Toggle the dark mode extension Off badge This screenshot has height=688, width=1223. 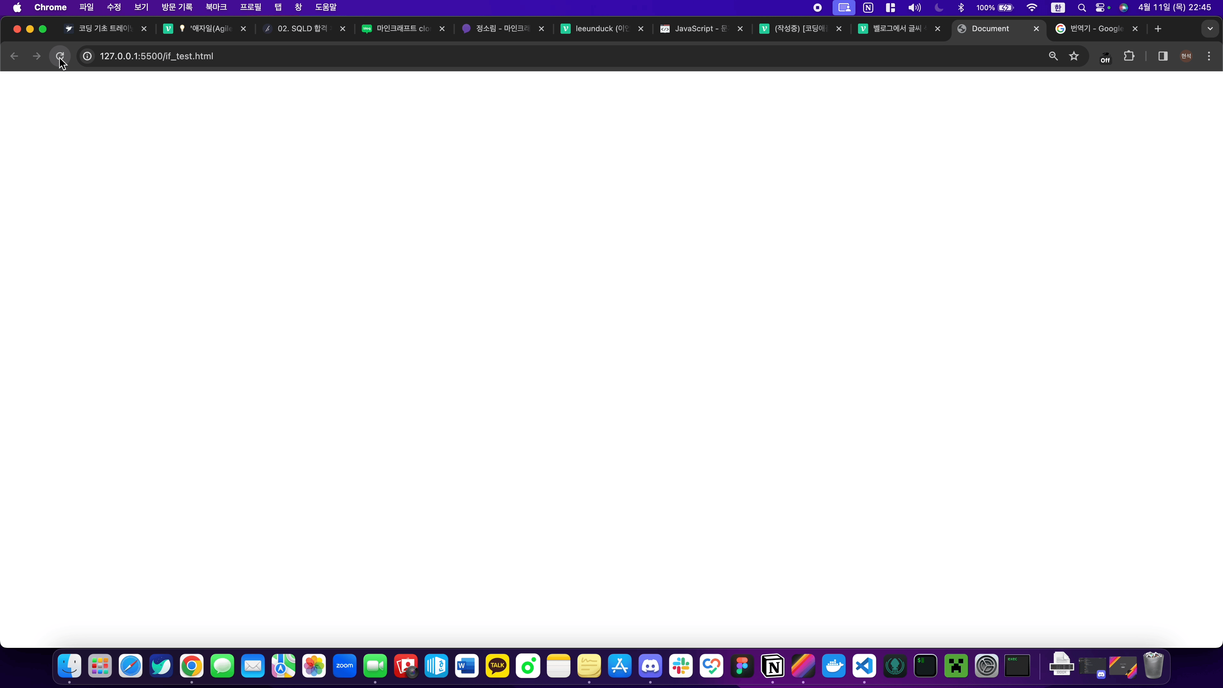click(1105, 57)
